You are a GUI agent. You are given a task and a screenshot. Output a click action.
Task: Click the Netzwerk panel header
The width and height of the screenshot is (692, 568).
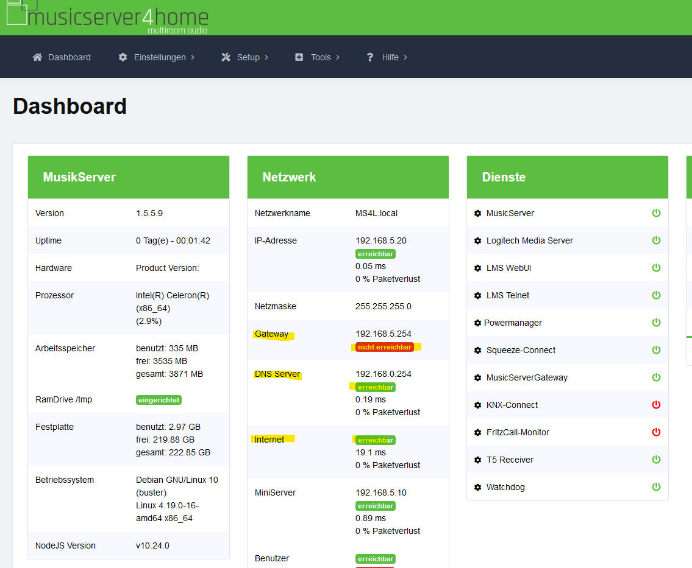pos(348,177)
